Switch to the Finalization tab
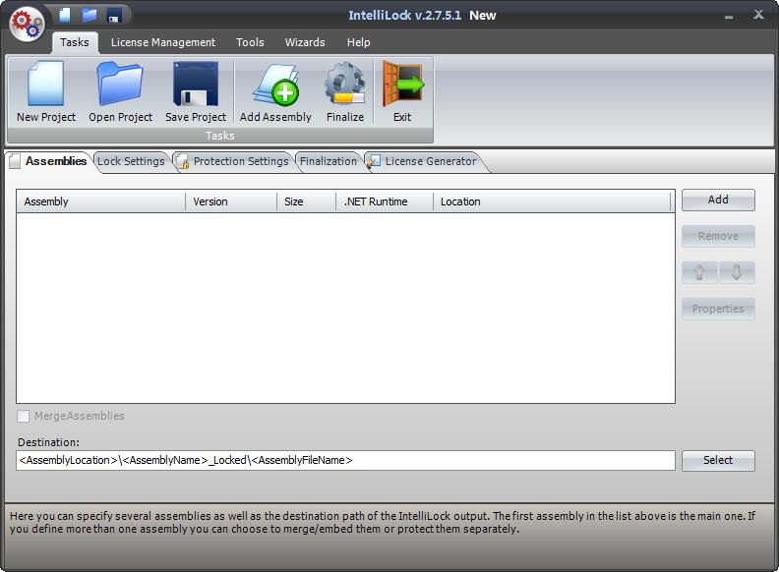779x572 pixels. [328, 161]
